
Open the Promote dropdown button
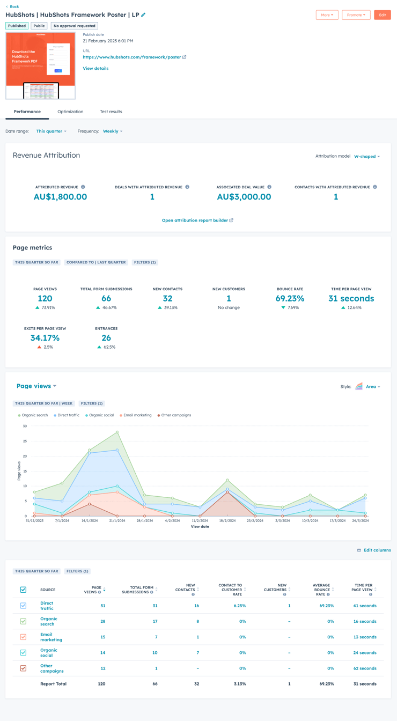pos(356,15)
